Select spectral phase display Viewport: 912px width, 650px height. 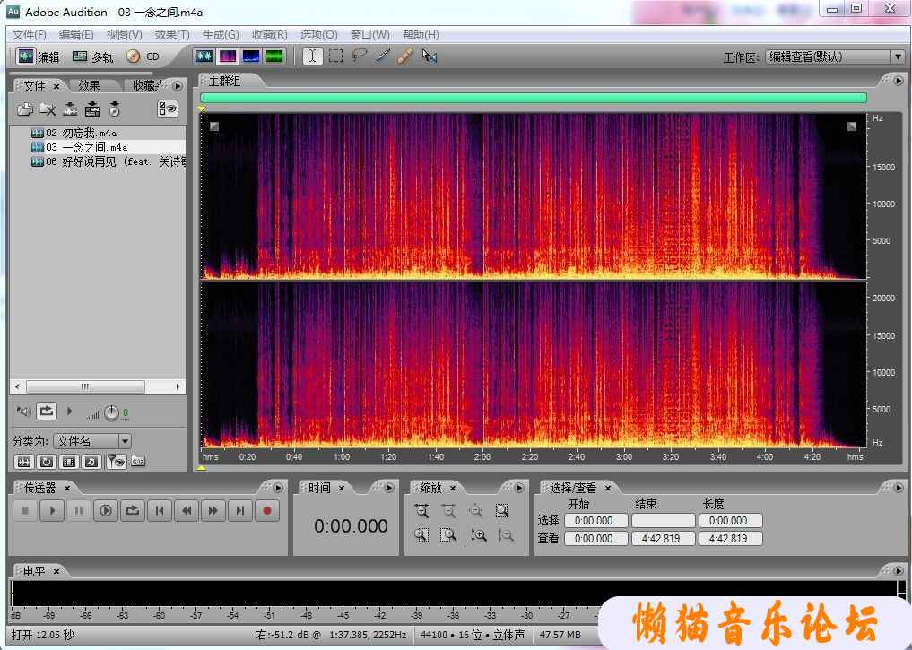[274, 56]
